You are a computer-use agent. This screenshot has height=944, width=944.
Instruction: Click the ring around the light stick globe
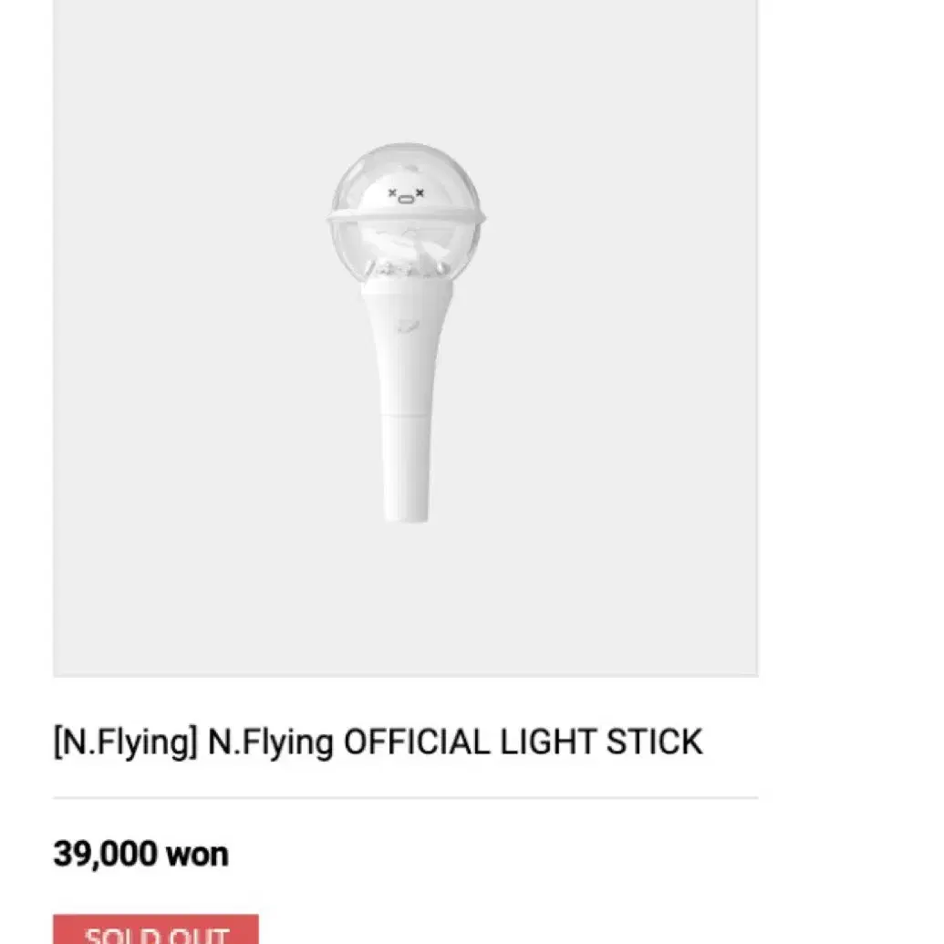[406, 219]
